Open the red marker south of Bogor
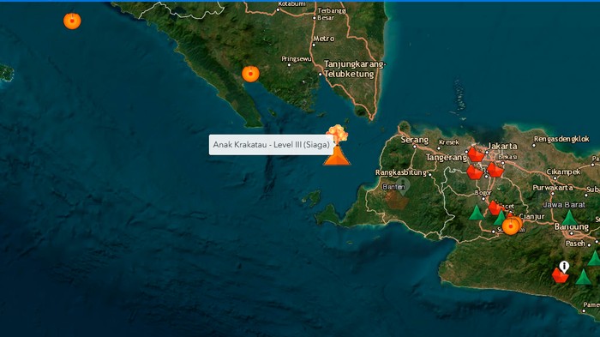600x337 pixels. (x=495, y=208)
